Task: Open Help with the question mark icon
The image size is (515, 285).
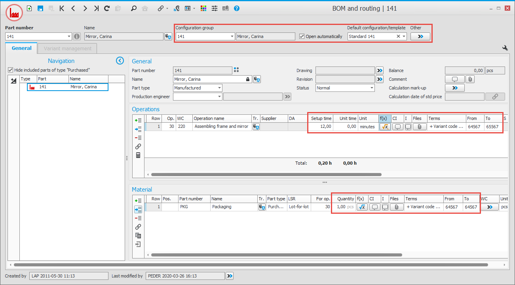Action: click(236, 8)
